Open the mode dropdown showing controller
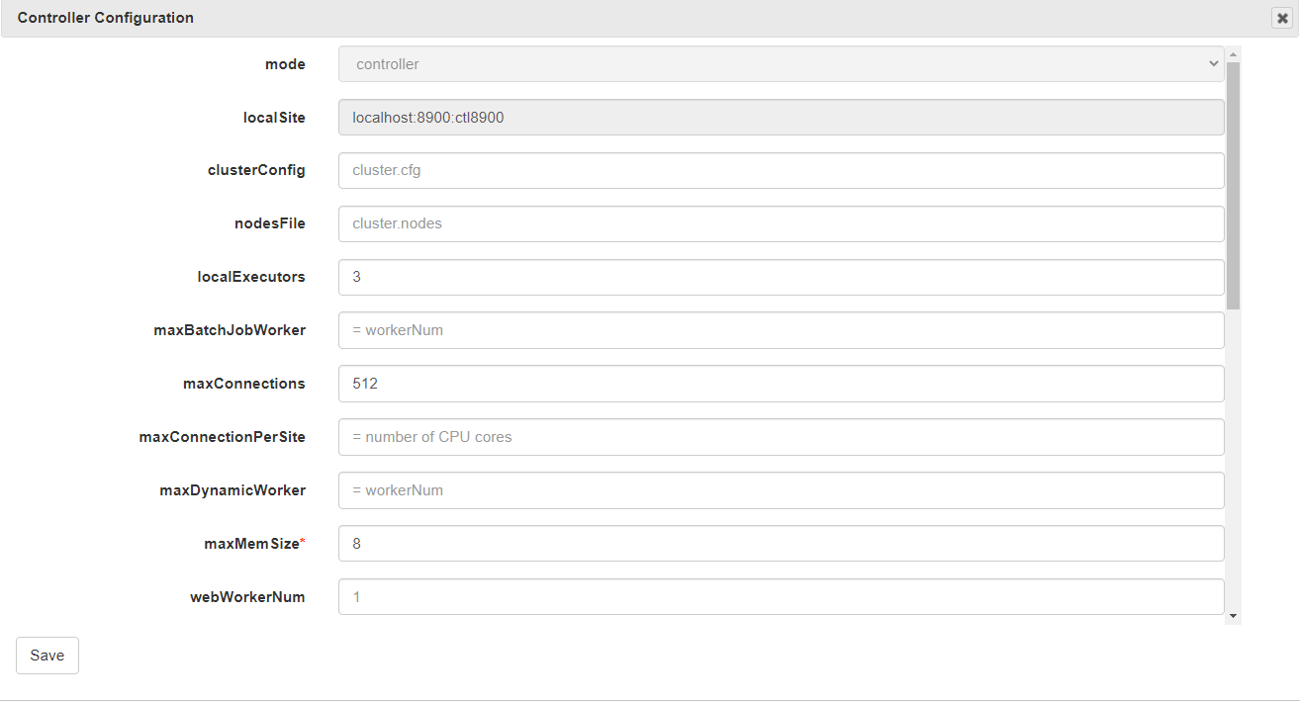This screenshot has height=701, width=1300. coord(781,64)
